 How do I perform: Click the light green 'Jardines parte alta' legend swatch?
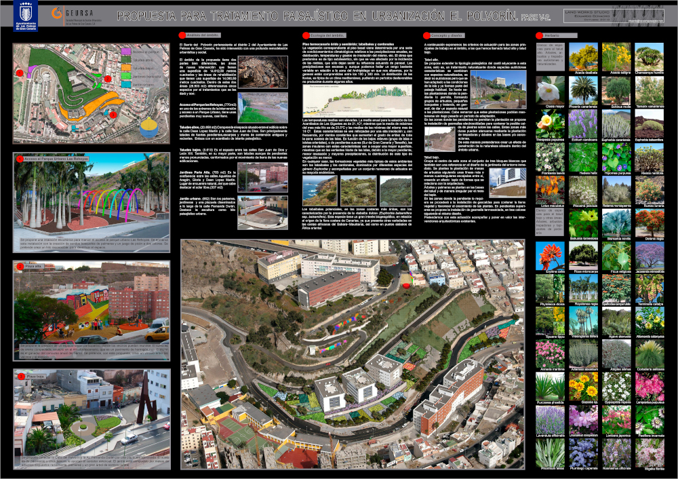(x=126, y=76)
